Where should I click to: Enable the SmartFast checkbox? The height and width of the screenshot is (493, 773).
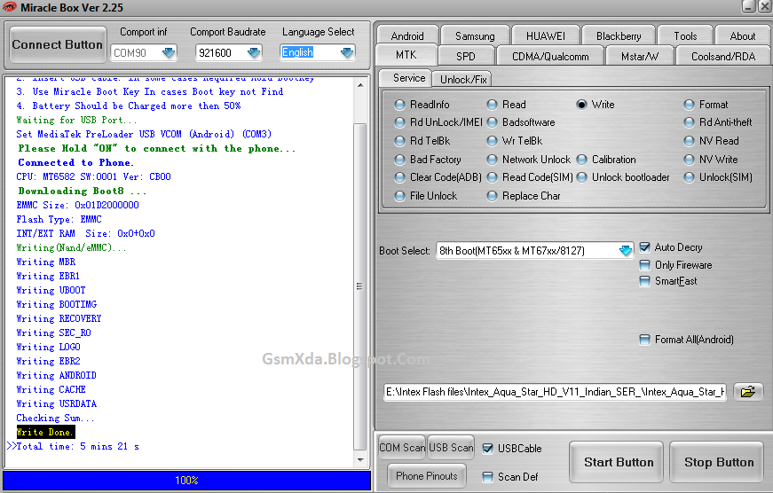click(644, 281)
